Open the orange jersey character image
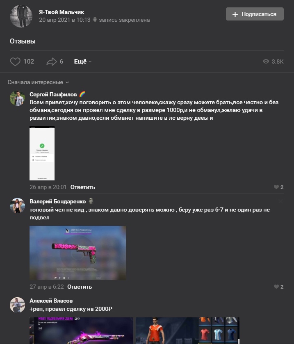This screenshot has height=344, width=294. tap(187, 330)
